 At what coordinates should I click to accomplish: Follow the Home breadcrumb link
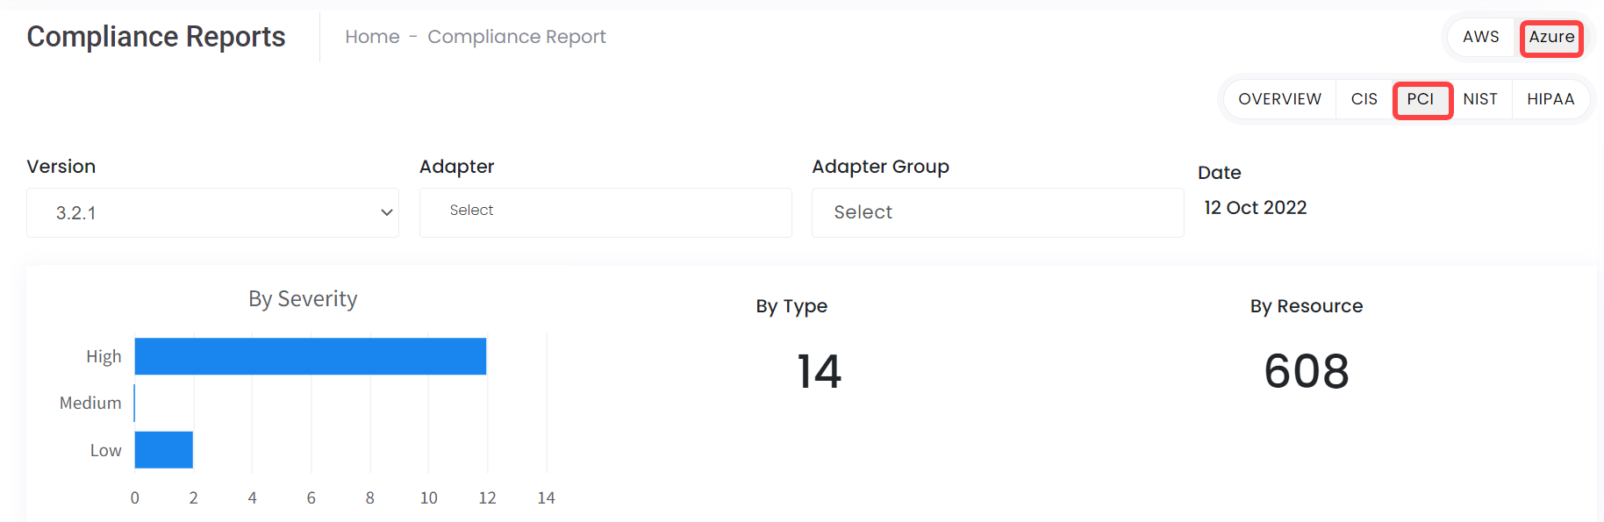pyautogui.click(x=372, y=37)
